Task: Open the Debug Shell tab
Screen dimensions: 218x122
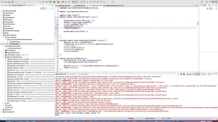Action: (x=83, y=74)
